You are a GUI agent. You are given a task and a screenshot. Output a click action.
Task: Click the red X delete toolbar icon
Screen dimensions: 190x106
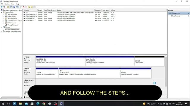pyautogui.click(x=23, y=7)
